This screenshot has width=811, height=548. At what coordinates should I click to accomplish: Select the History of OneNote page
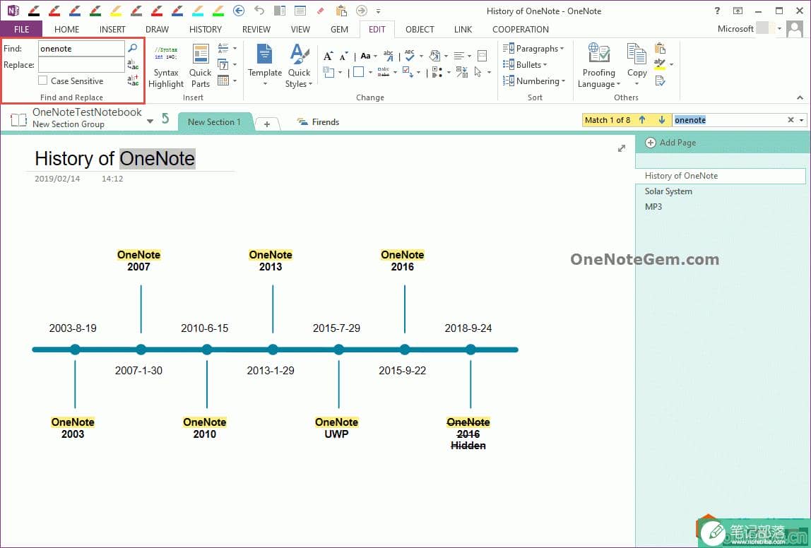click(721, 176)
